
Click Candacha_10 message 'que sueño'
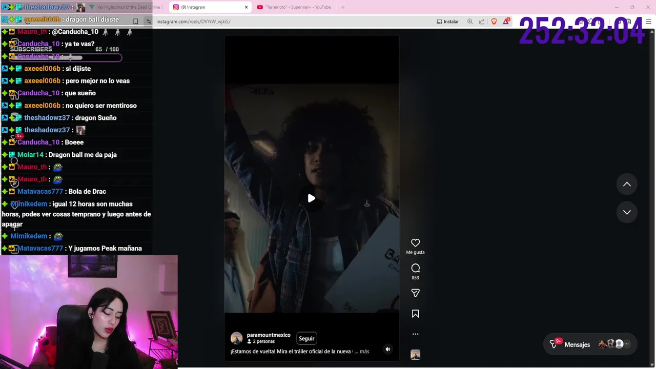[x=80, y=93]
